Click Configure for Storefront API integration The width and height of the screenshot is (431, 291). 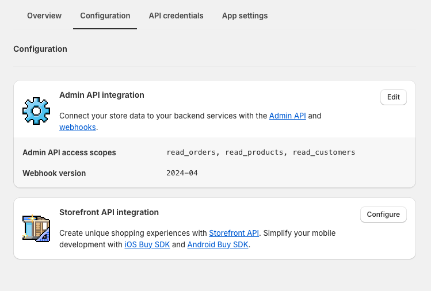click(x=383, y=215)
